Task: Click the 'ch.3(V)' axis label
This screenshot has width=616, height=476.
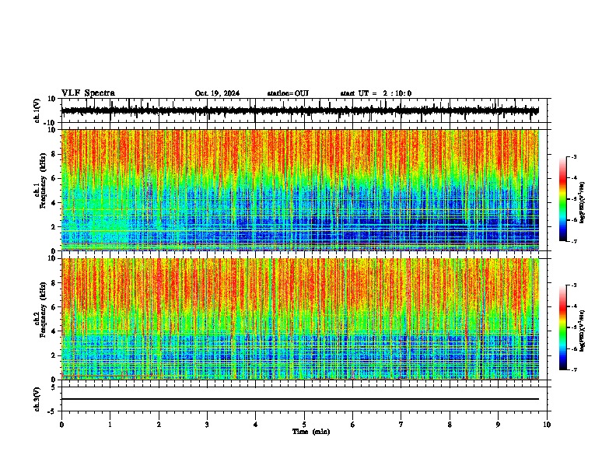Action: coord(37,399)
